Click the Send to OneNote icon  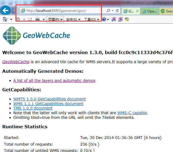click(x=114, y=19)
